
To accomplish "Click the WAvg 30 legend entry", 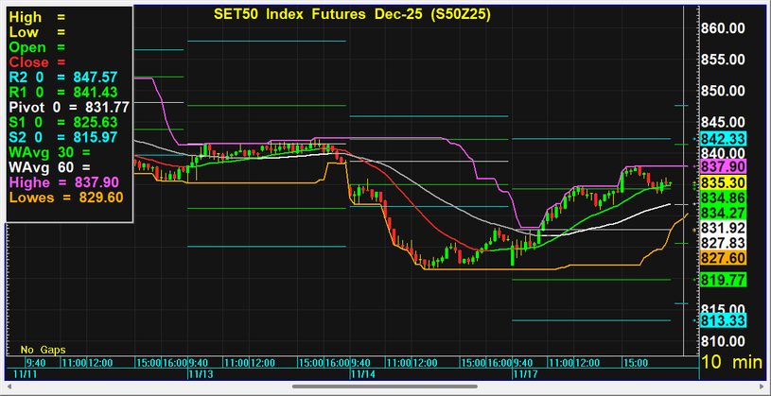I will pyautogui.click(x=43, y=152).
